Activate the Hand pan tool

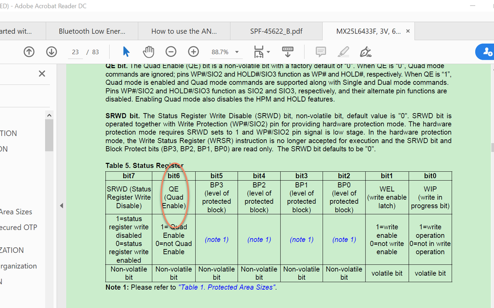pyautogui.click(x=148, y=52)
